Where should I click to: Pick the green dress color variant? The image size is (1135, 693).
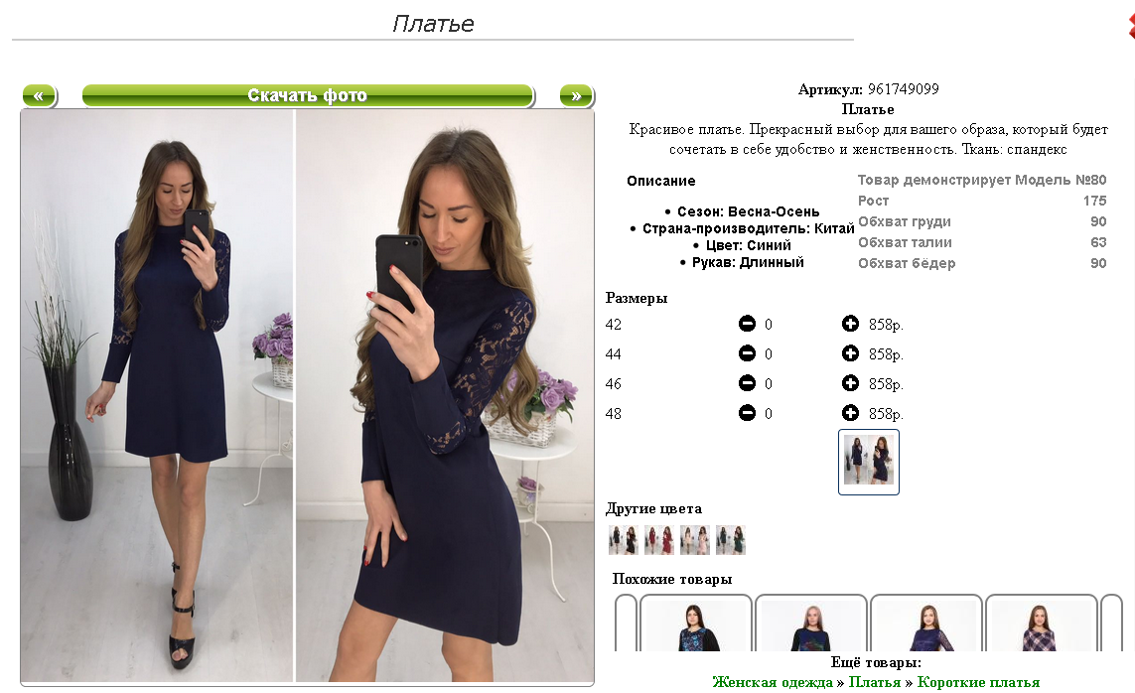point(731,540)
